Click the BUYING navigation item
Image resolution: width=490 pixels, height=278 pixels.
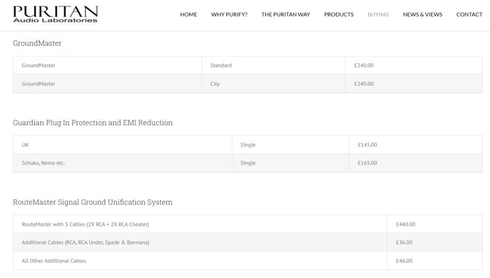point(378,14)
